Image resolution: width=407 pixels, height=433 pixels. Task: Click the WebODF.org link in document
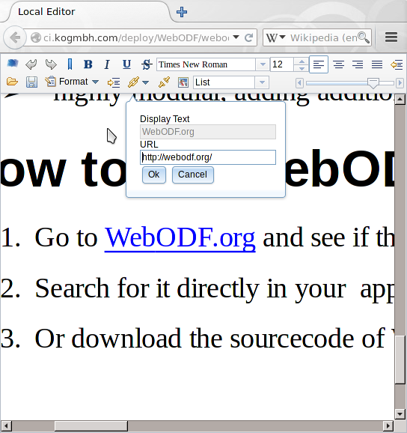(180, 237)
